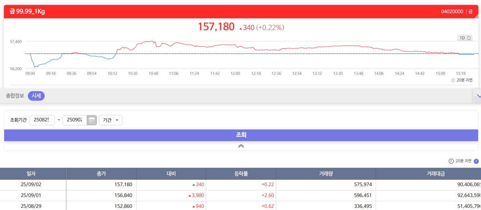Image resolution: width=481 pixels, height=210 pixels.
Task: Click the 15:18 time label on chart
Action: pos(461,73)
